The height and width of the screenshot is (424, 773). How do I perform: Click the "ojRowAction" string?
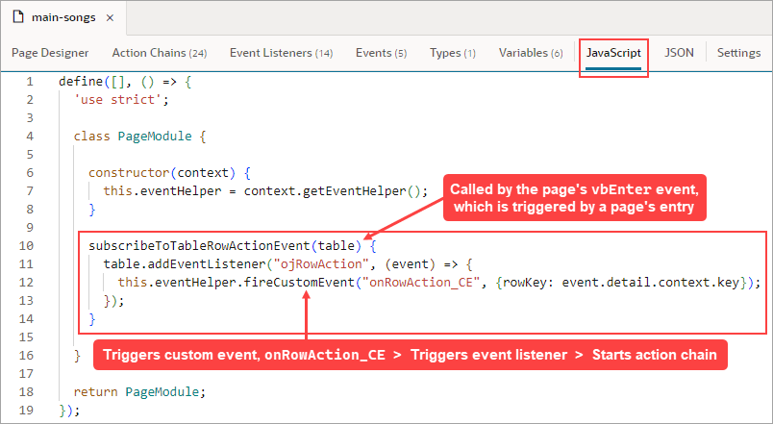pos(321,263)
